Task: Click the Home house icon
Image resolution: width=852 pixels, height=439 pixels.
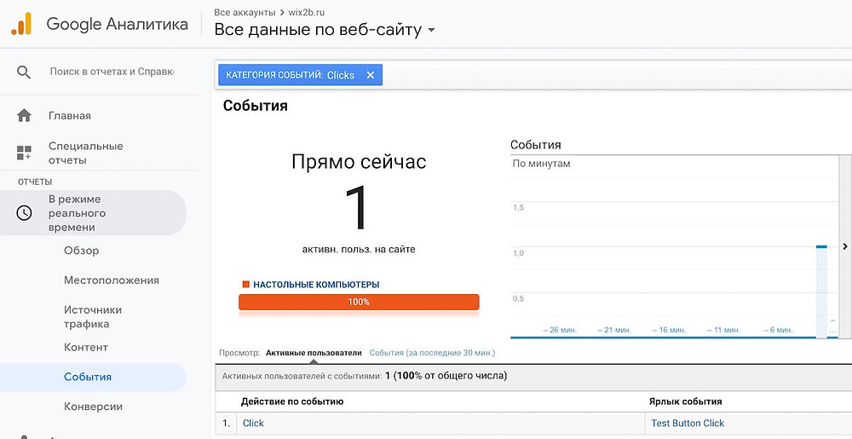Action: [x=24, y=116]
